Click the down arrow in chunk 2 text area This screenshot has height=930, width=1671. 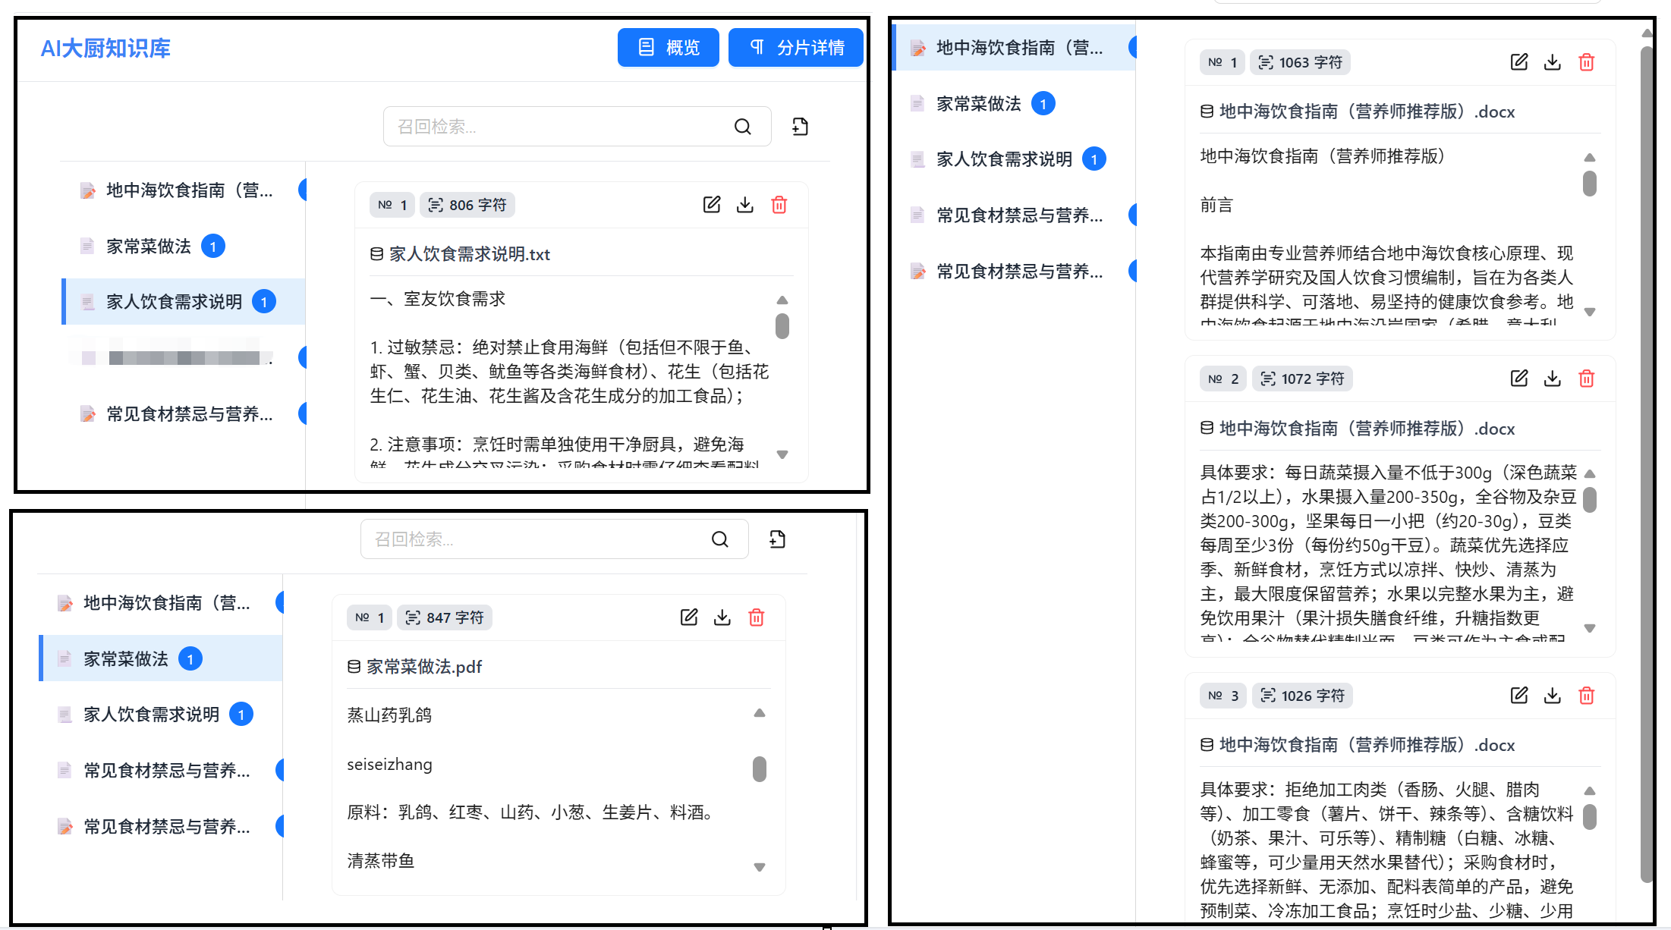coord(1591,628)
